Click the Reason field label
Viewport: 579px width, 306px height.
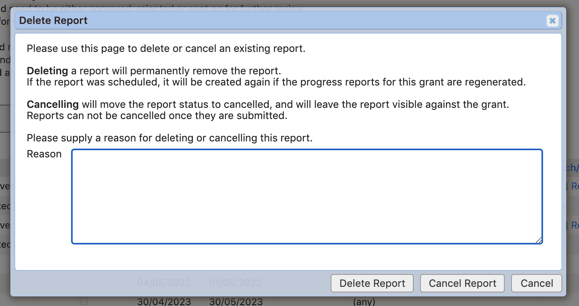tap(44, 154)
